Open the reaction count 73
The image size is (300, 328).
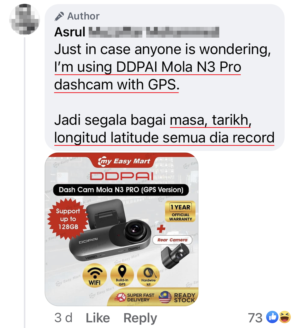[255, 318]
